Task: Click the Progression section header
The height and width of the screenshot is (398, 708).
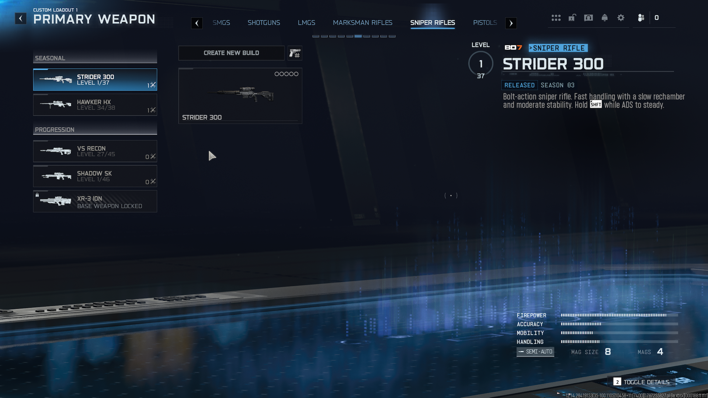Action: tap(95, 129)
